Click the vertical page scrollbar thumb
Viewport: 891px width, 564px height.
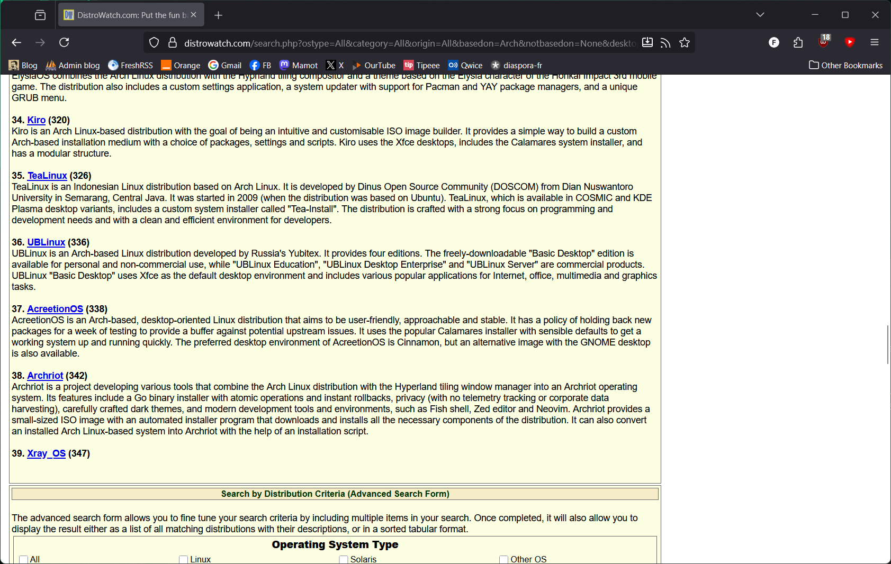887,344
